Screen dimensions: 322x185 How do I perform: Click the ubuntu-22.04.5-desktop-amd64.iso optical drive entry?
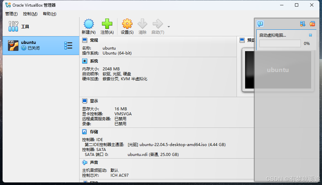177,144
